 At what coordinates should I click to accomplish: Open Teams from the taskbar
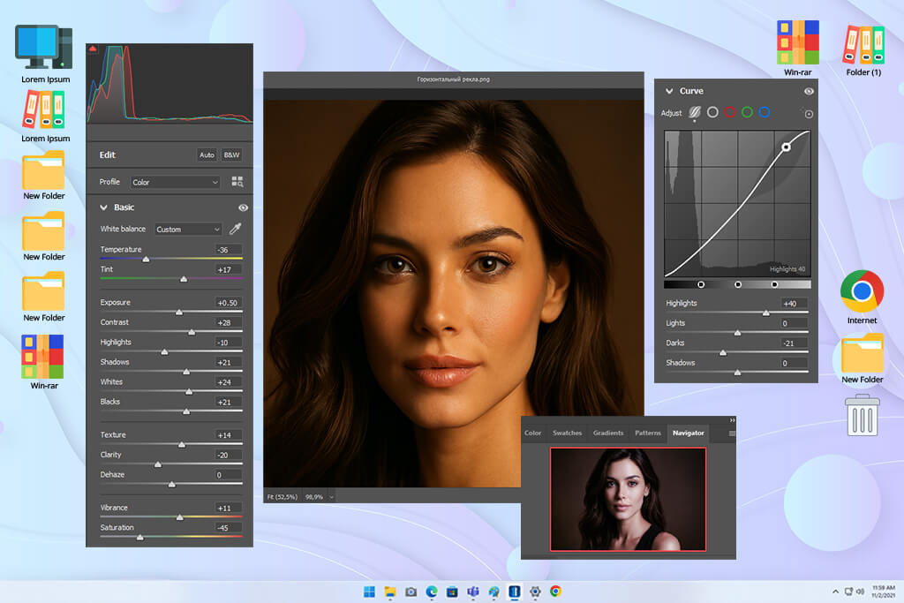(x=473, y=592)
